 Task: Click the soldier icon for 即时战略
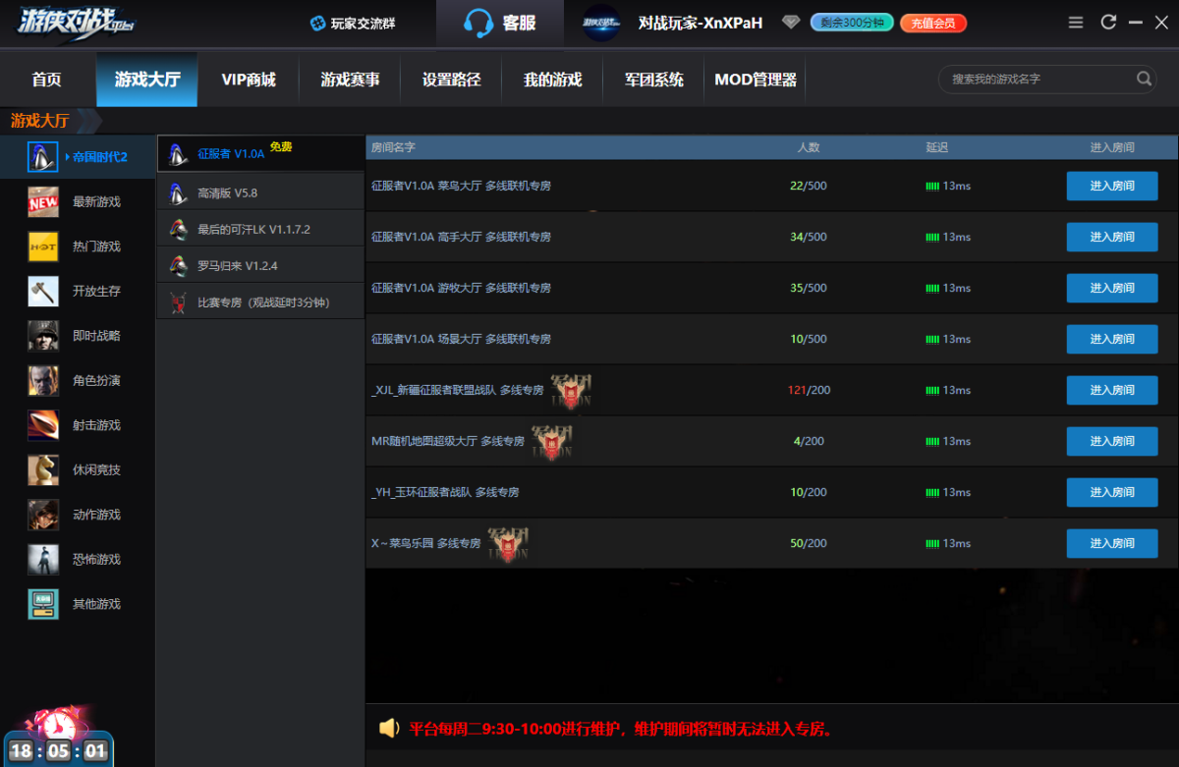(x=43, y=336)
